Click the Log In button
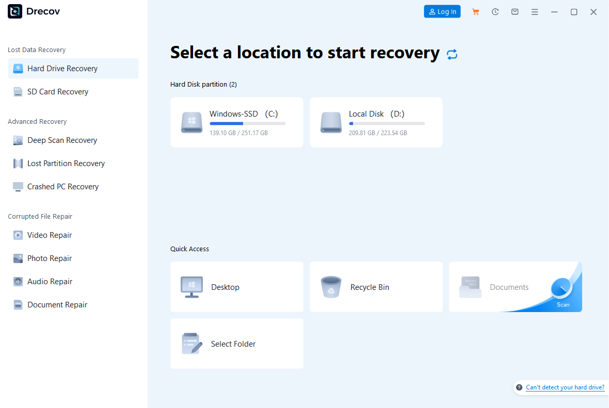This screenshot has width=609, height=408. [442, 11]
